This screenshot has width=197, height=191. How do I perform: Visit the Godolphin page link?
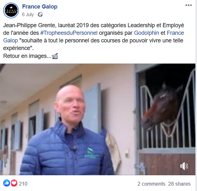tap(147, 33)
